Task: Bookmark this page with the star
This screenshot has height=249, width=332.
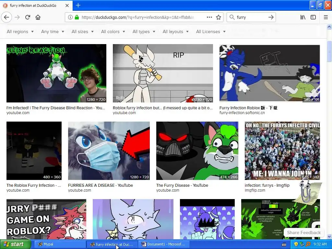Action: (x=219, y=18)
